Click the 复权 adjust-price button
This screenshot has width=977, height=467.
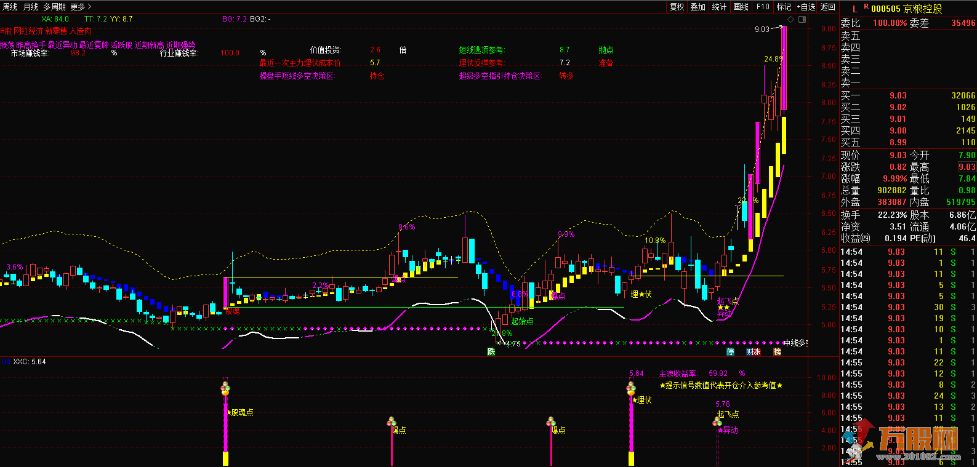(677, 7)
